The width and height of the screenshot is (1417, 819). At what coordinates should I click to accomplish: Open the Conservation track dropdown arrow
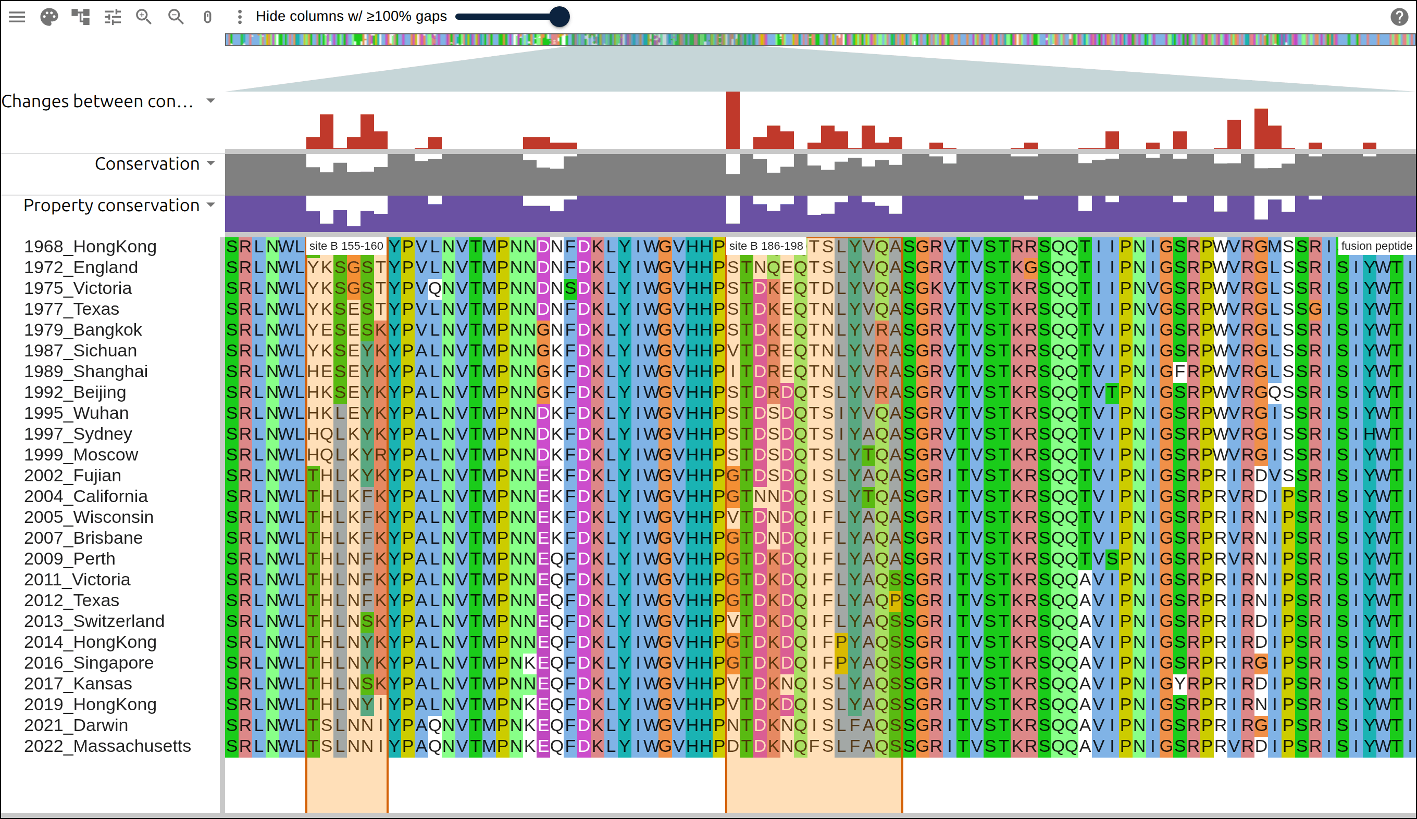211,163
